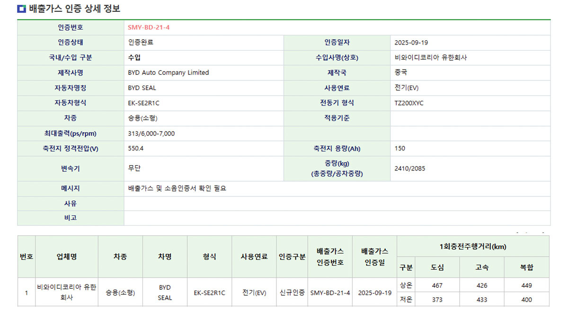Click the TZ200XYC motor type value

pyautogui.click(x=409, y=103)
